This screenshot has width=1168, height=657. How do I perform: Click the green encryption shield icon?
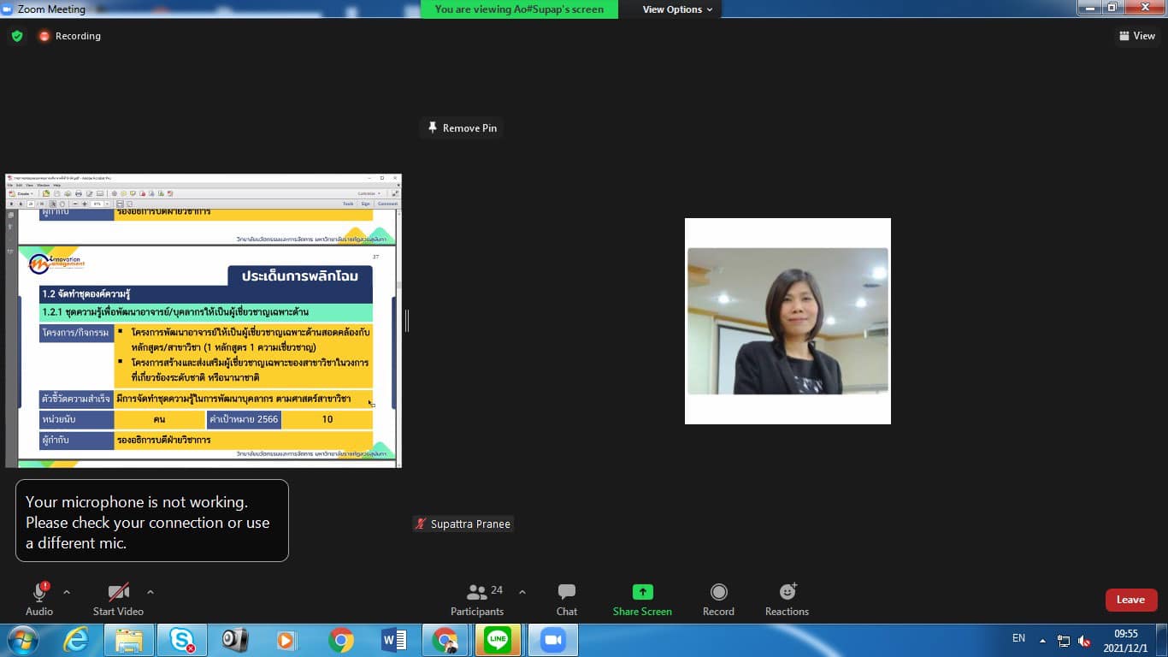(x=17, y=36)
